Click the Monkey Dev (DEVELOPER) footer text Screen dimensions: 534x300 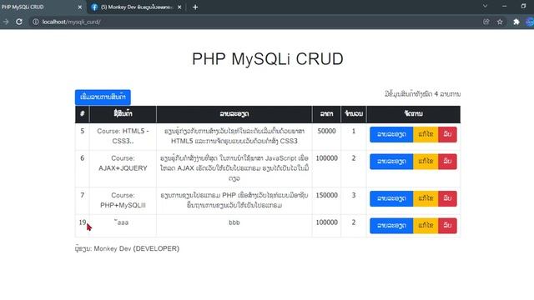tap(137, 248)
